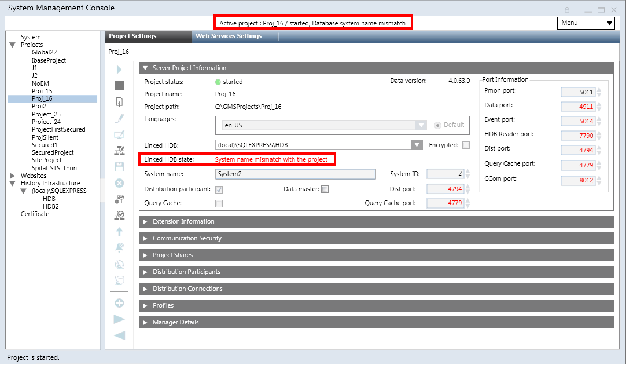Viewport: 626px width, 365px height.
Task: Click the System name input field
Action: (x=295, y=174)
